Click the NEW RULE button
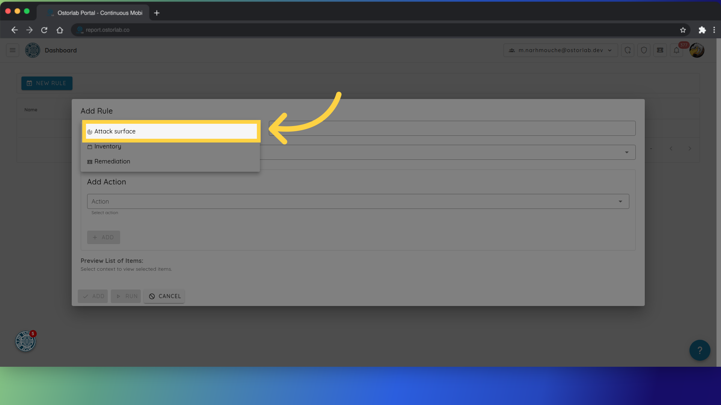This screenshot has width=721, height=405. [x=47, y=83]
